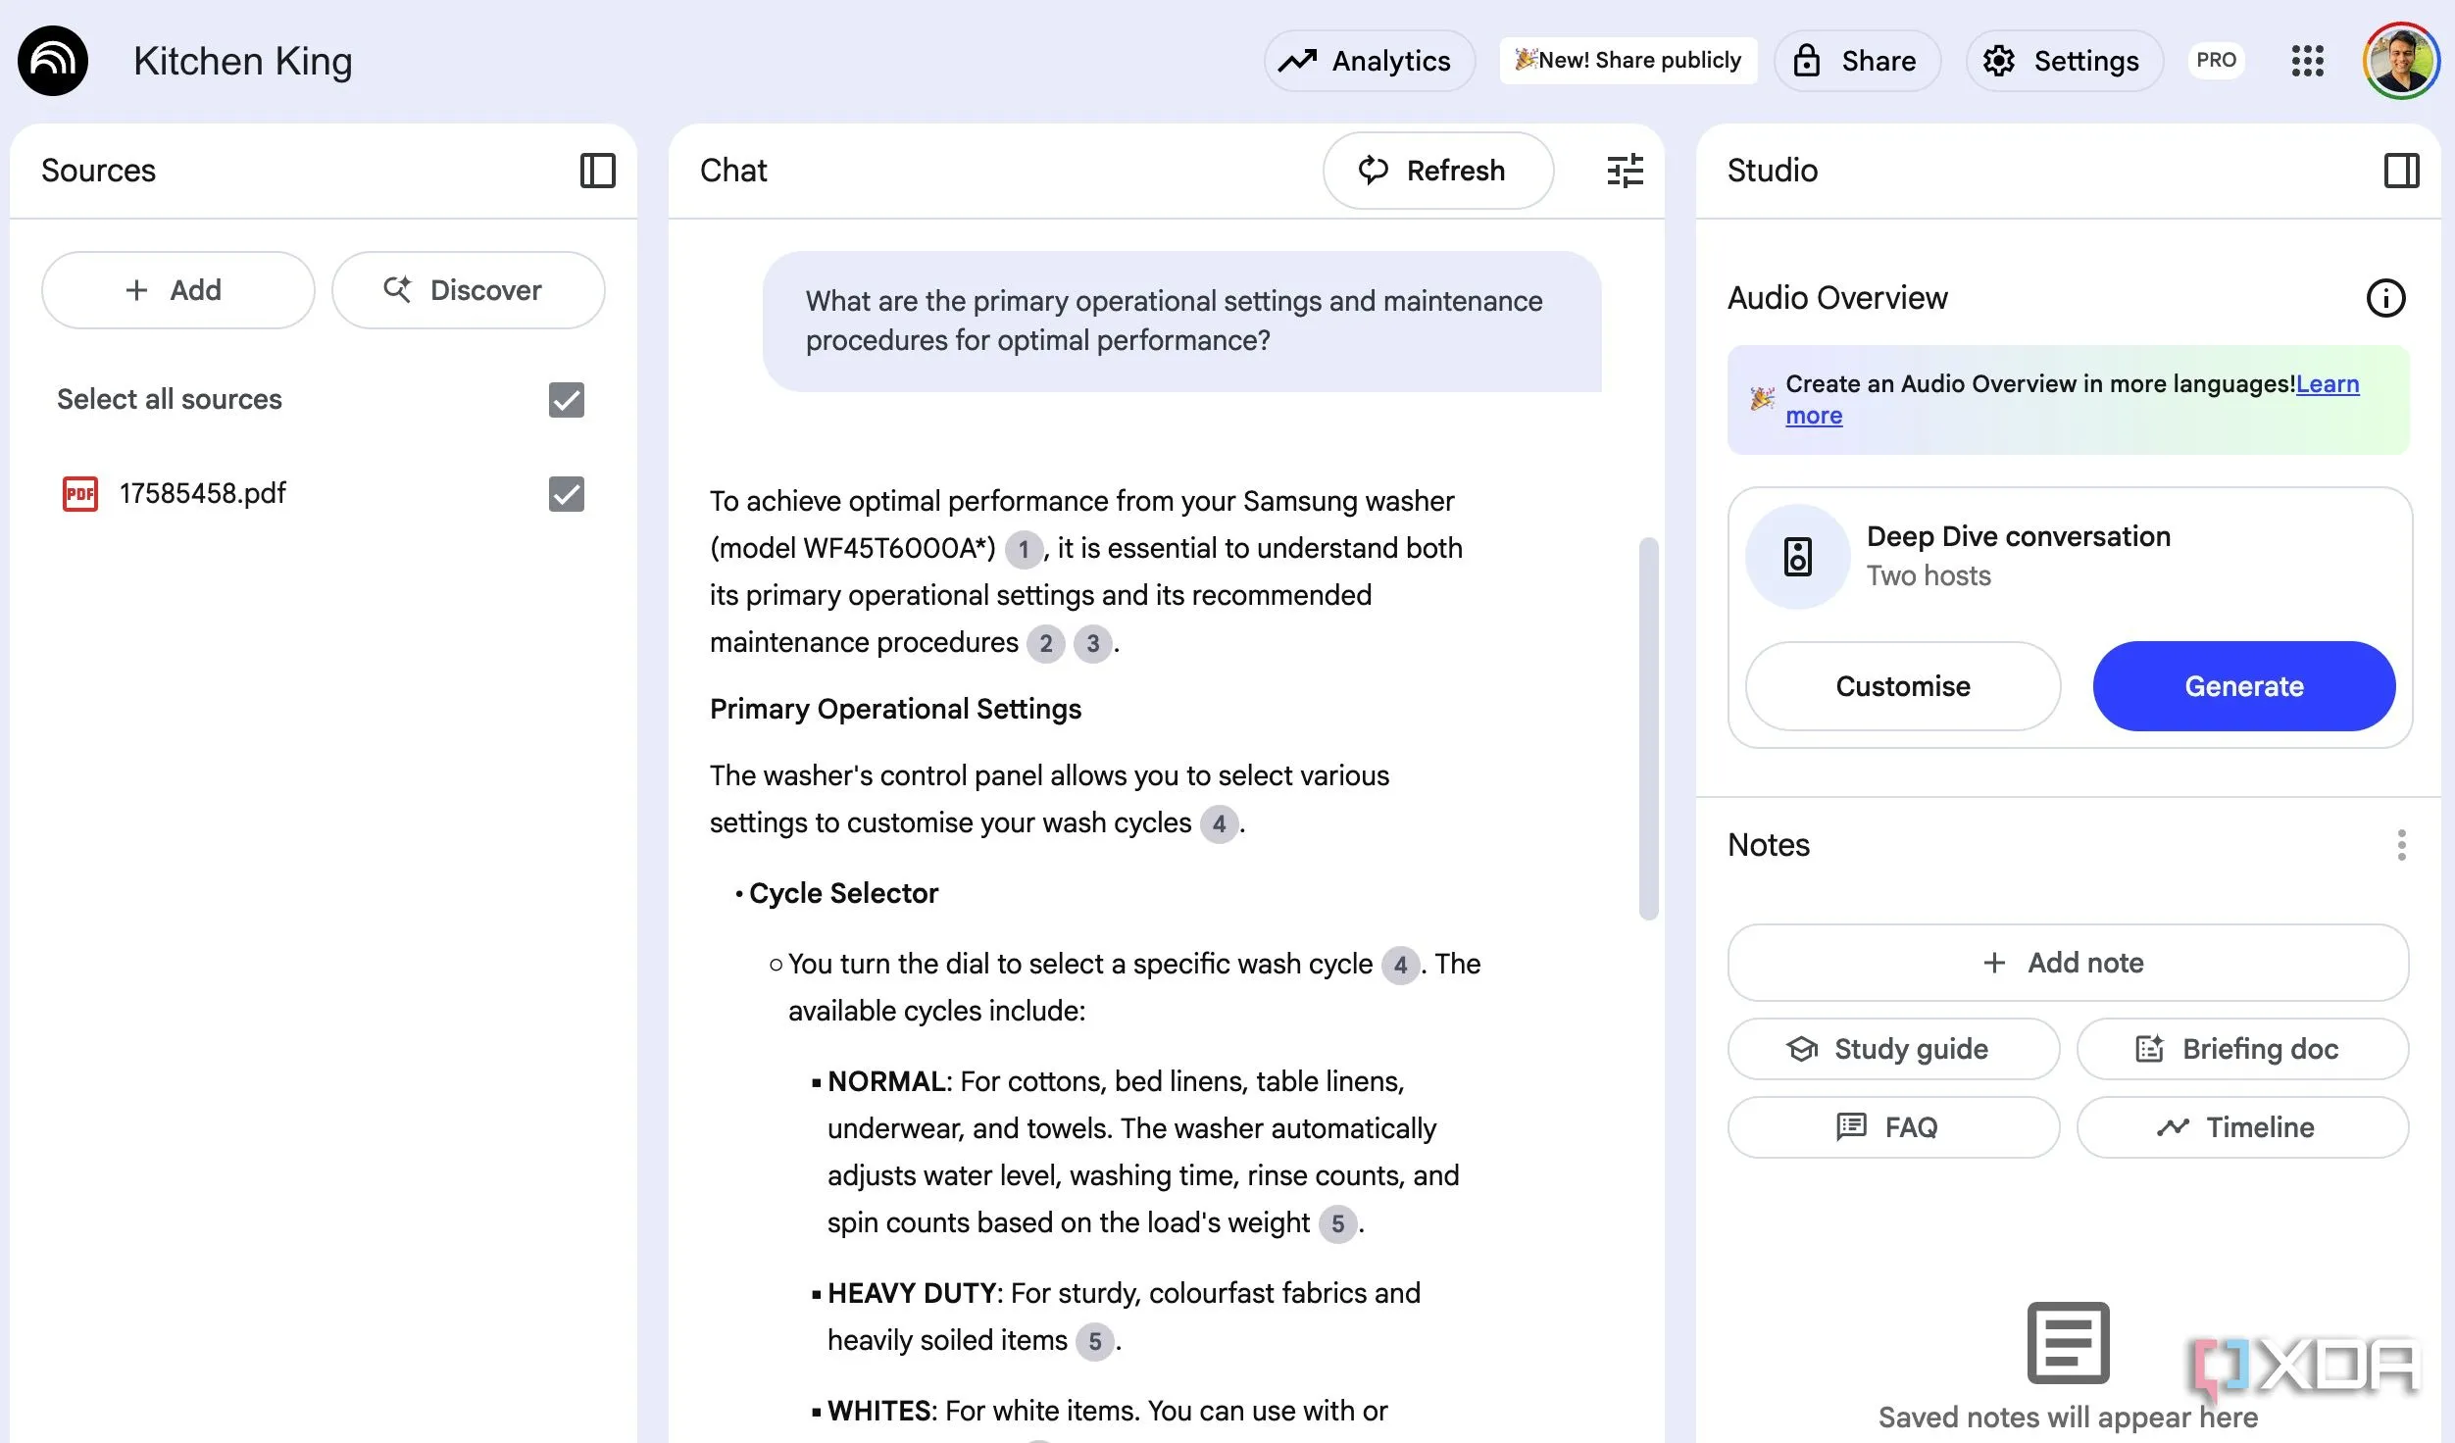Create a Study guide note

point(1893,1049)
